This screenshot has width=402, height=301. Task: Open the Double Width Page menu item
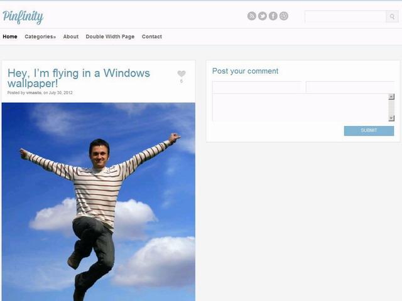(x=110, y=36)
